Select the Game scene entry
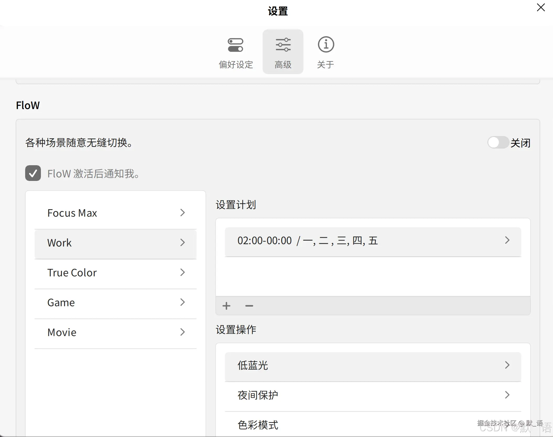 pos(61,302)
